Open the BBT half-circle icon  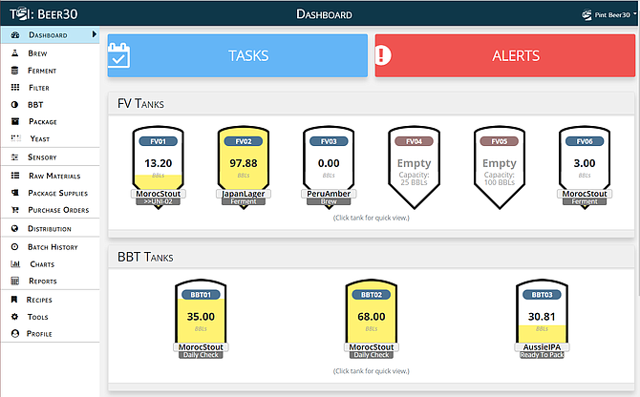click(14, 105)
